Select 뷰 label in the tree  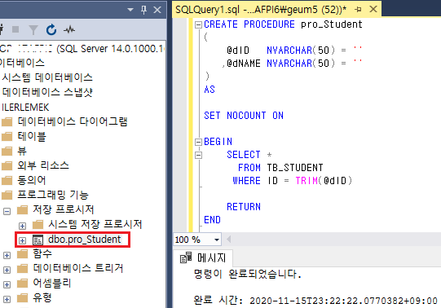(x=22, y=151)
